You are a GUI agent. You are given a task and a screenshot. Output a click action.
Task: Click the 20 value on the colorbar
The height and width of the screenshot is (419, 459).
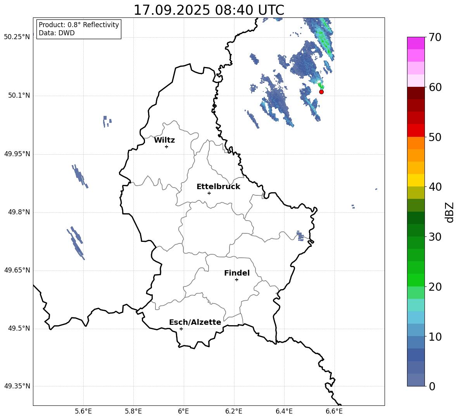[435, 287]
